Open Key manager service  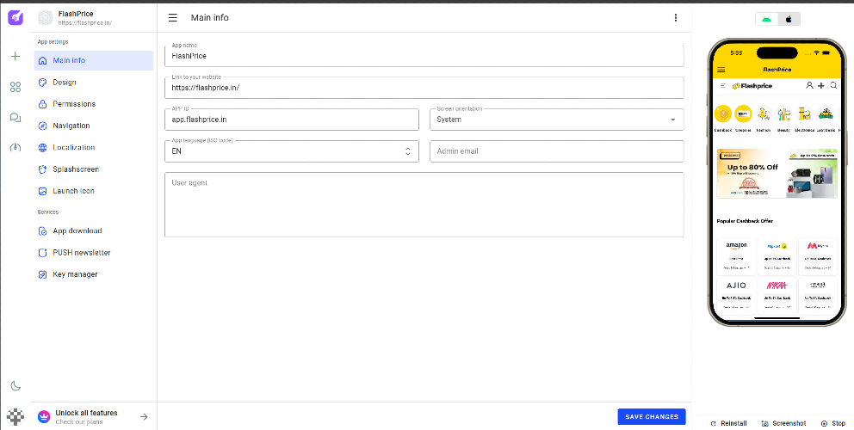94,274
